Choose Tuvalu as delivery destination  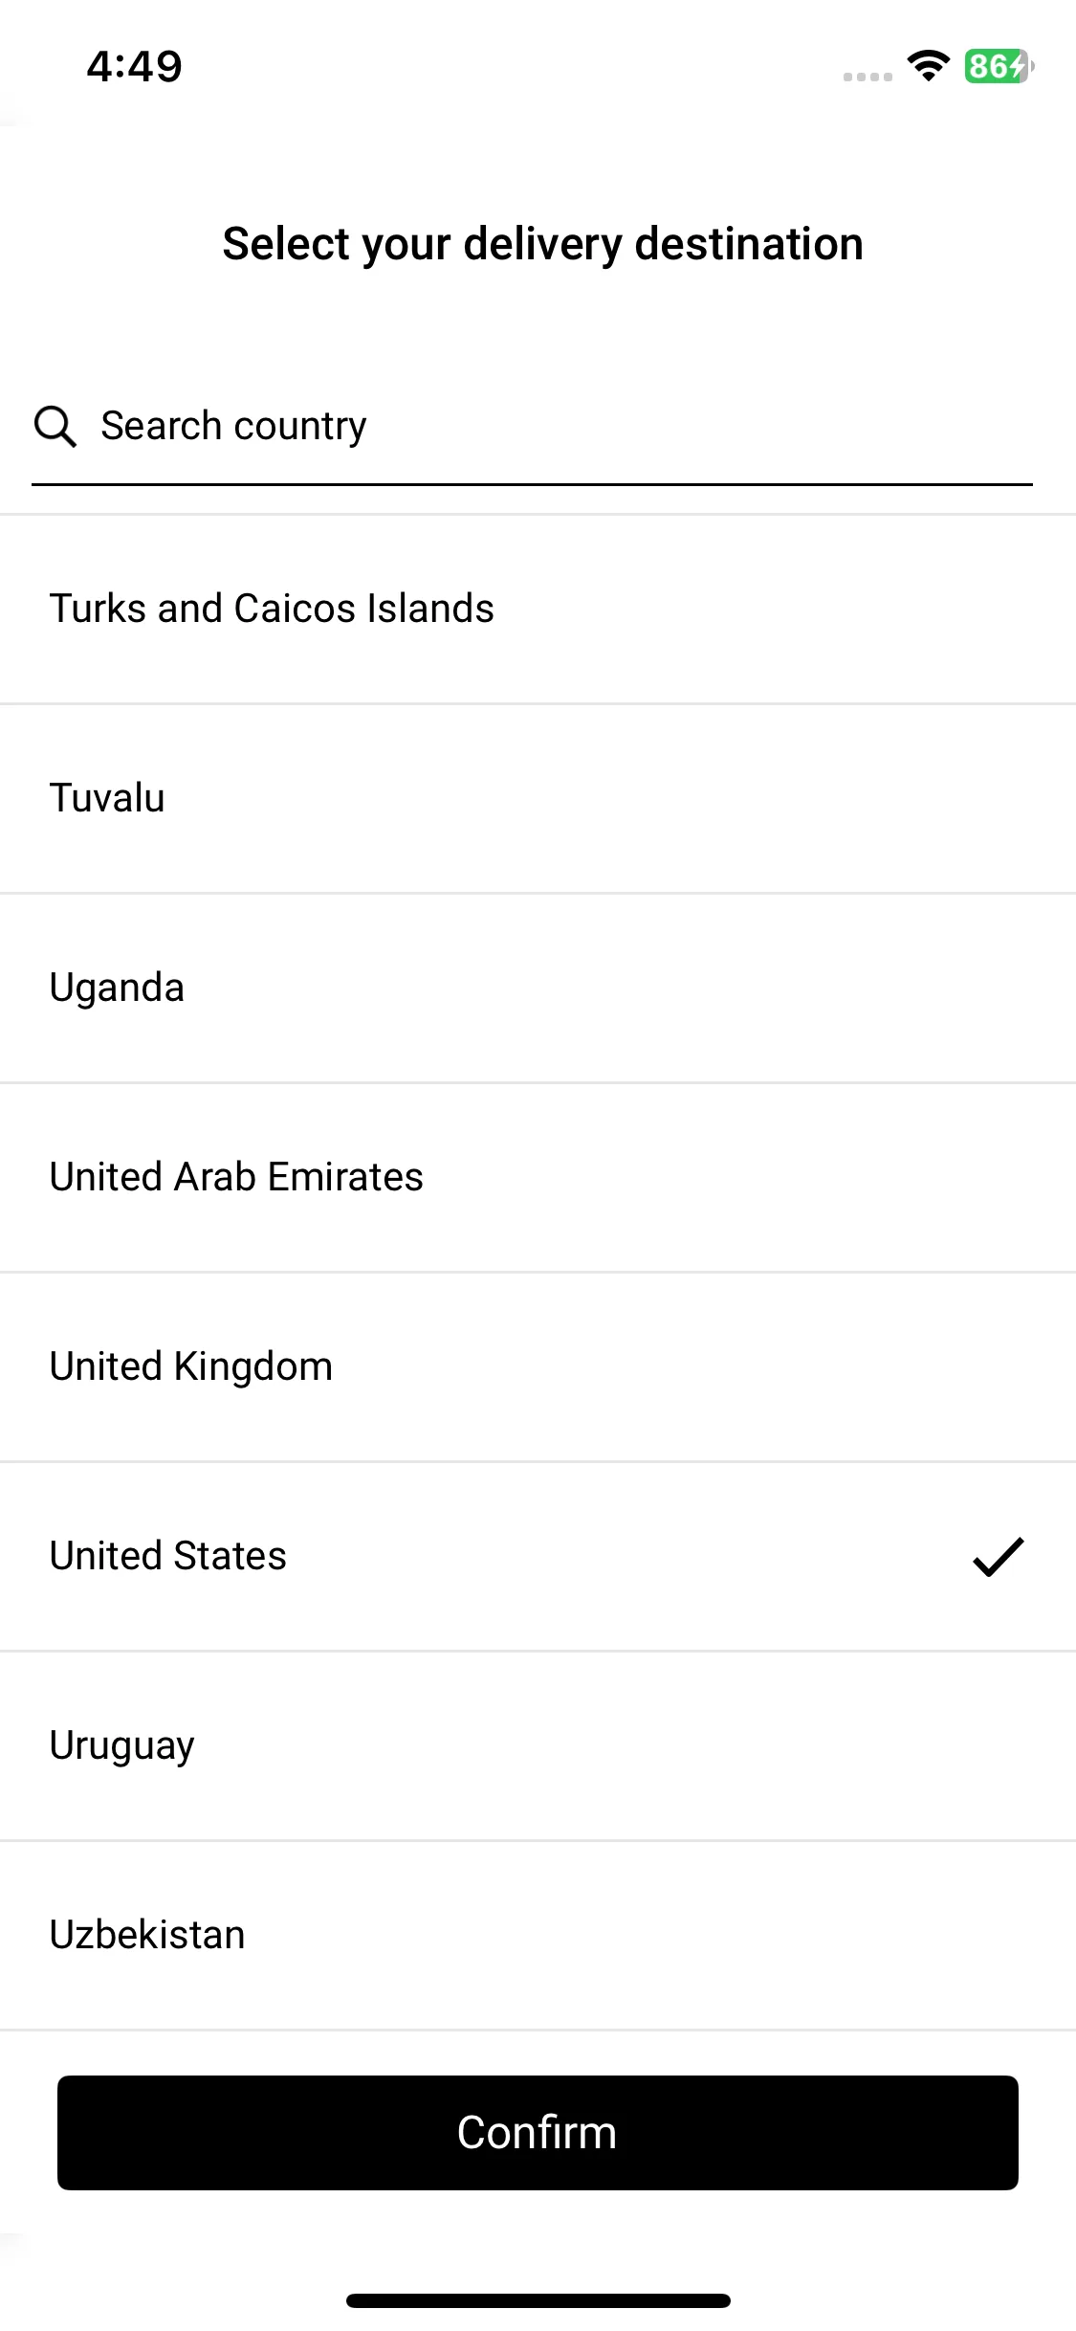coord(538,798)
